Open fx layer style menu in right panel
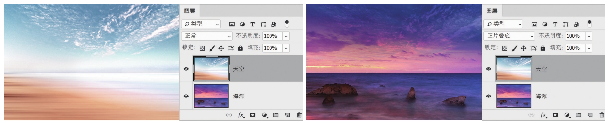Screen dimensions: 608x123 click(544, 115)
